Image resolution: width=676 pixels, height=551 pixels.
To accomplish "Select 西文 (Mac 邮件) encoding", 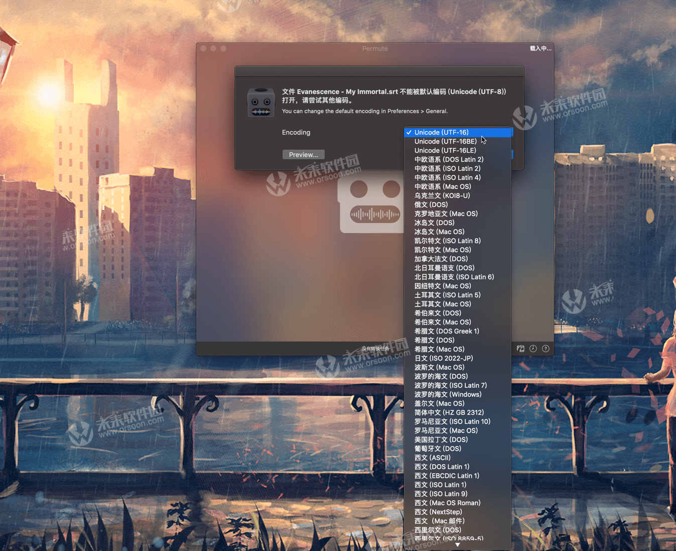I will tap(458, 521).
